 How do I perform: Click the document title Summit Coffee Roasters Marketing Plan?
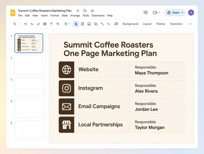pyautogui.click(x=45, y=11)
